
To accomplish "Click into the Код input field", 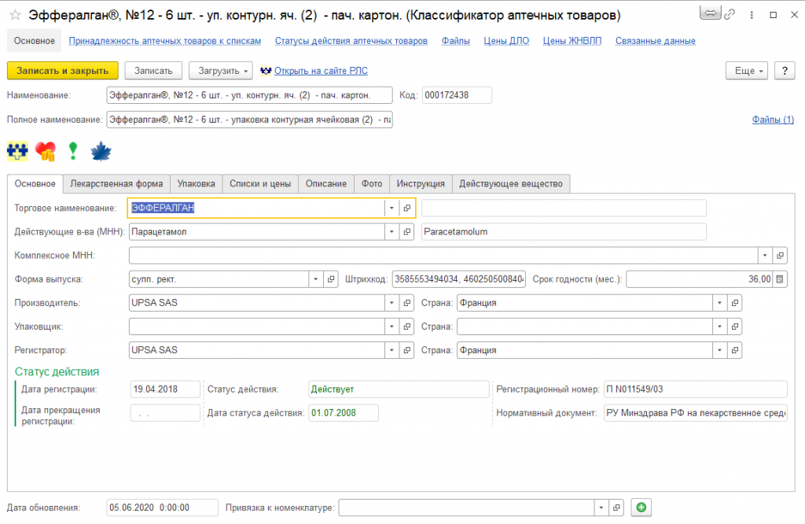I will [457, 95].
